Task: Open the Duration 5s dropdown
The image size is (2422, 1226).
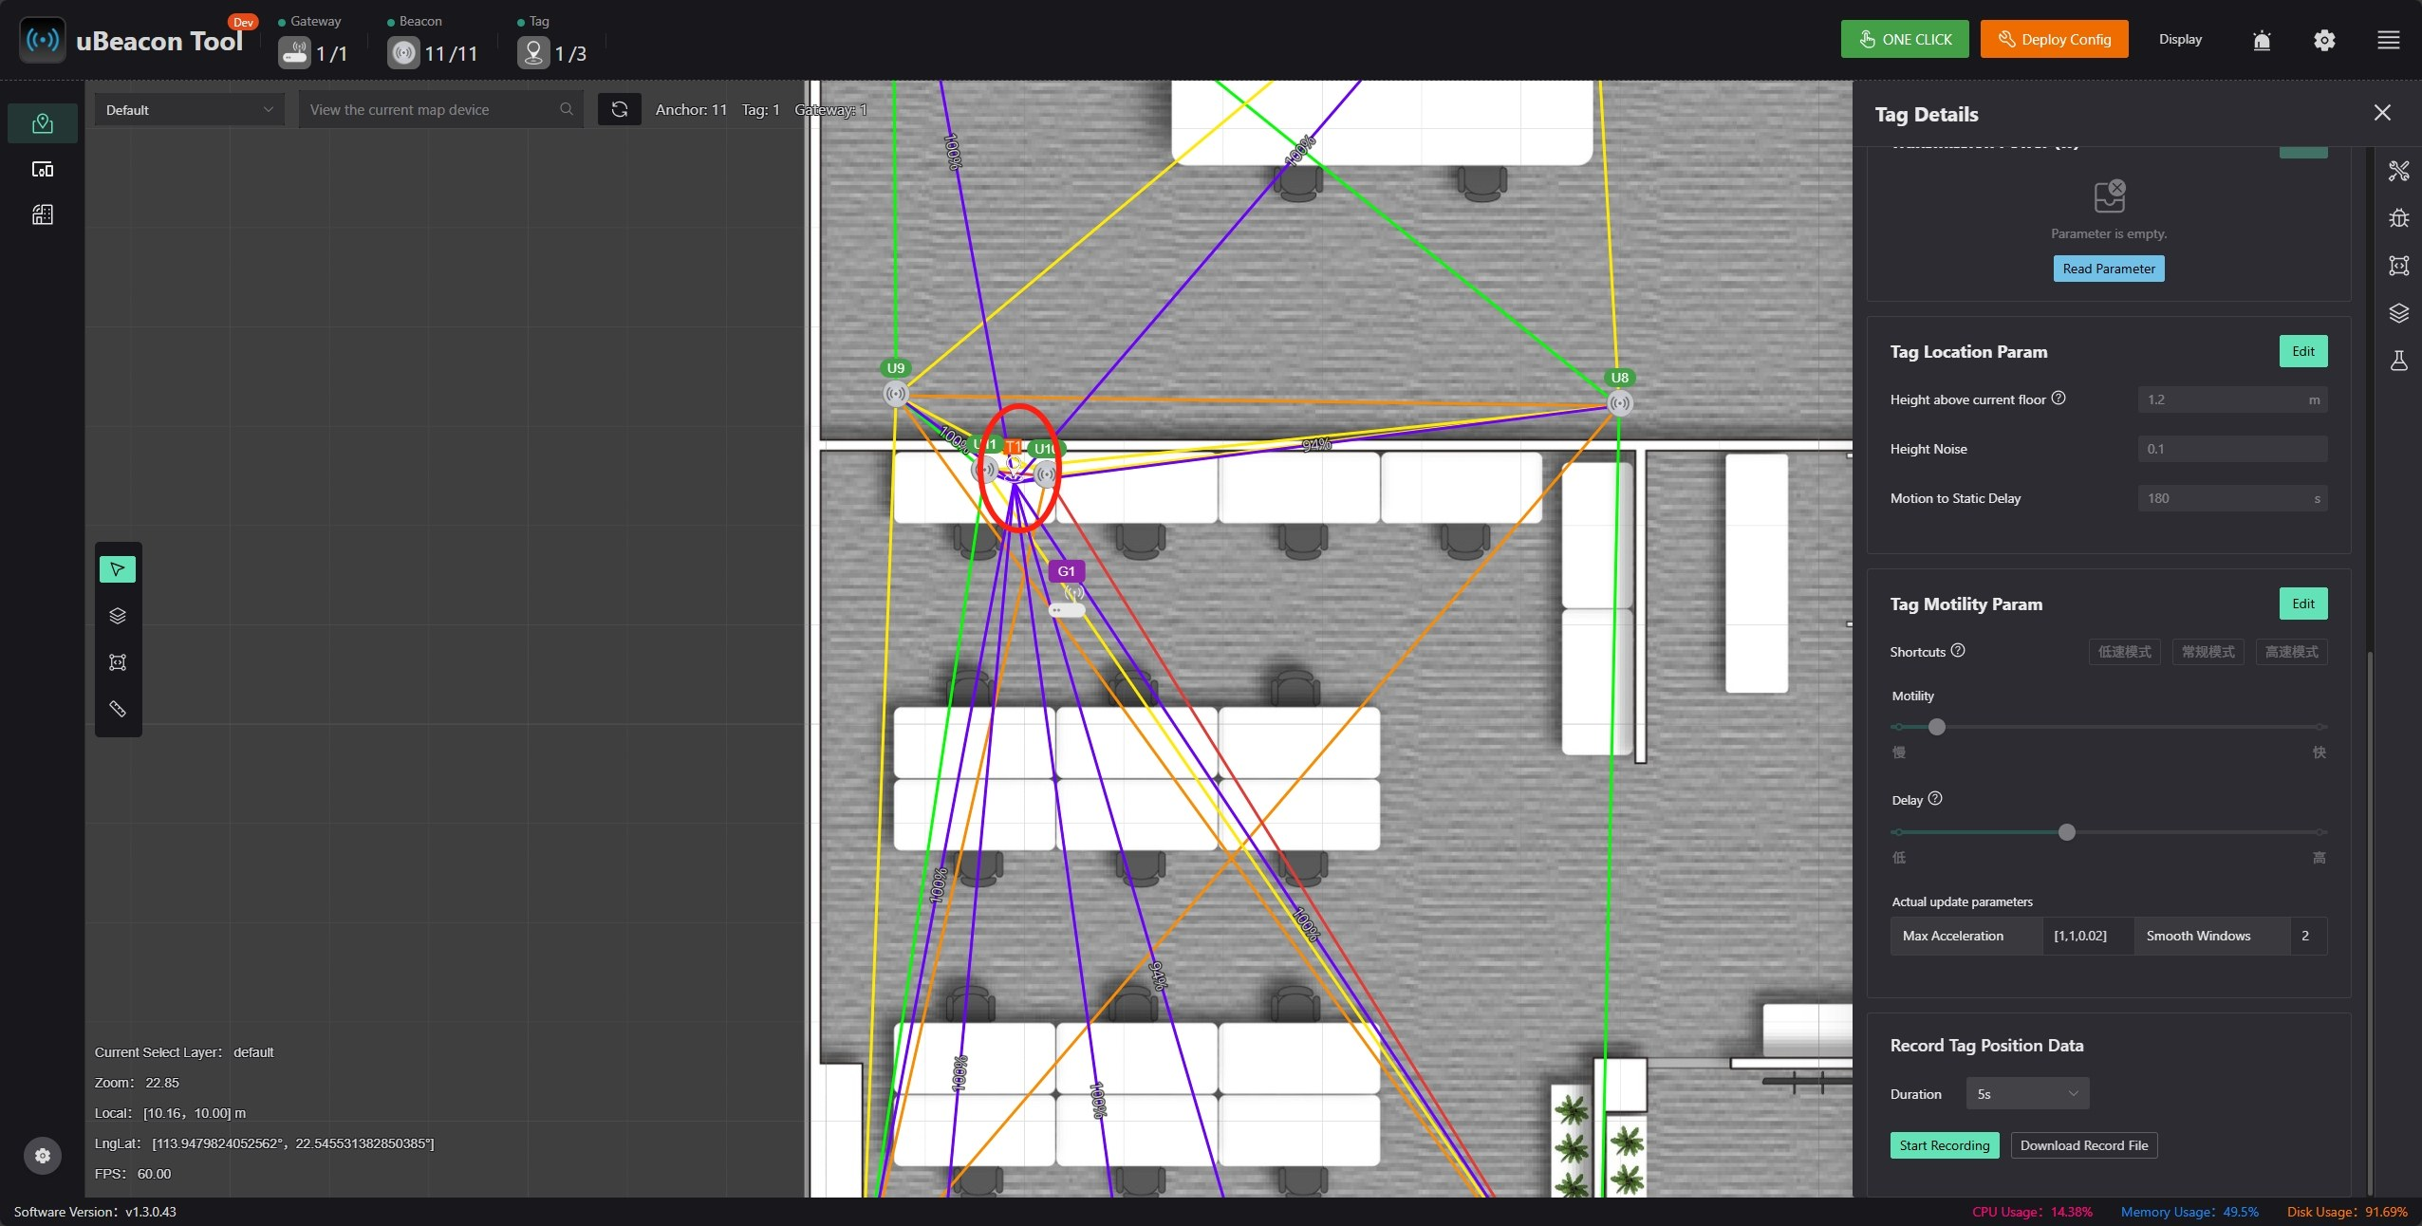Action: (x=2027, y=1094)
